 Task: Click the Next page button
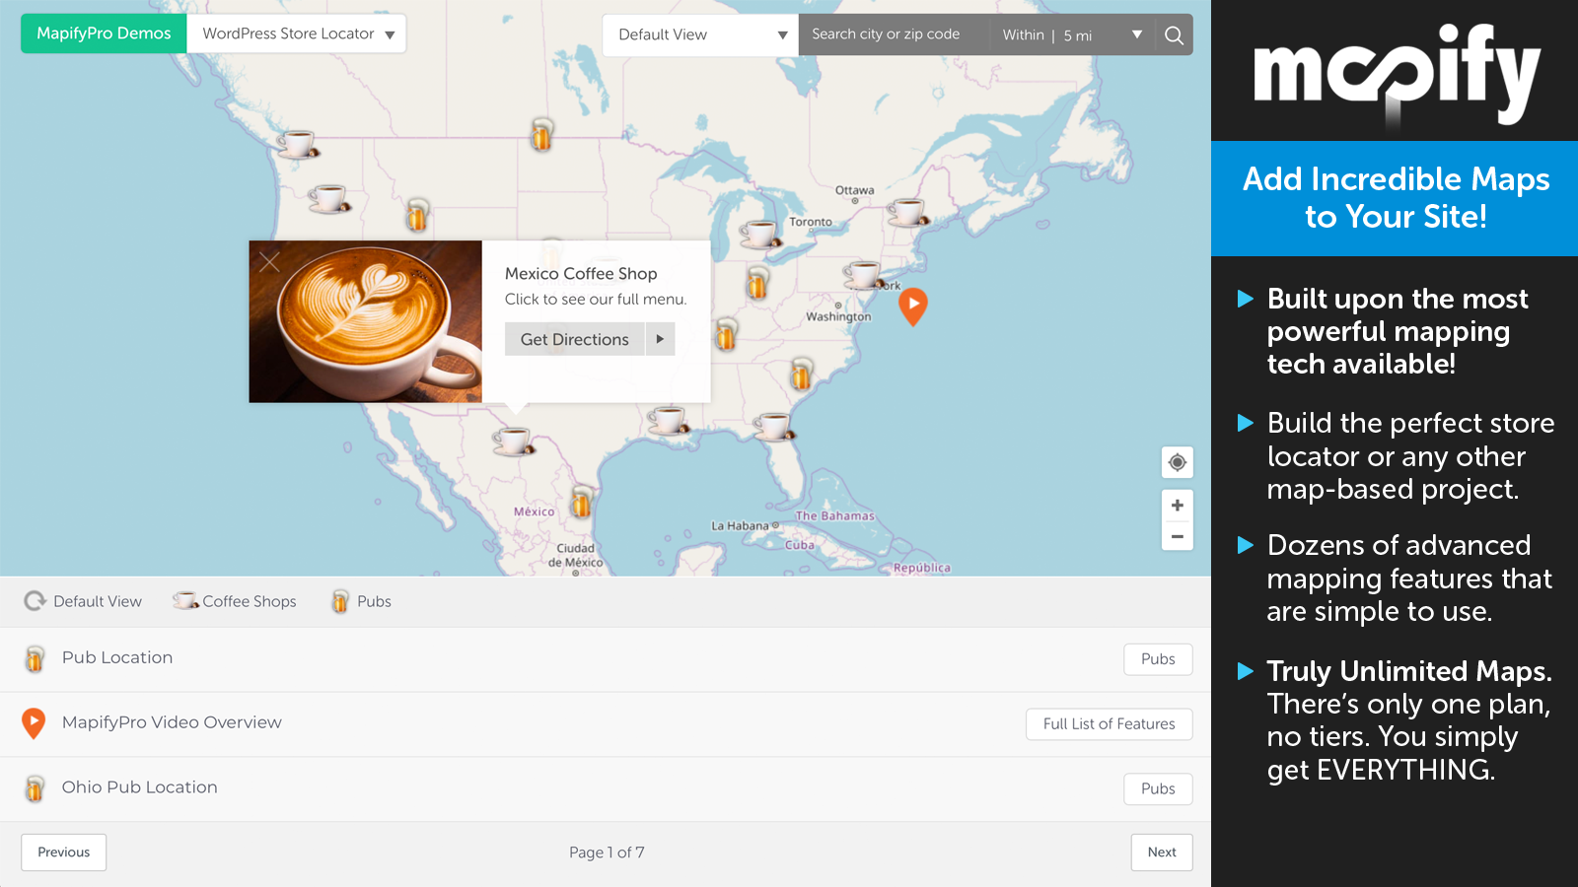tap(1162, 853)
